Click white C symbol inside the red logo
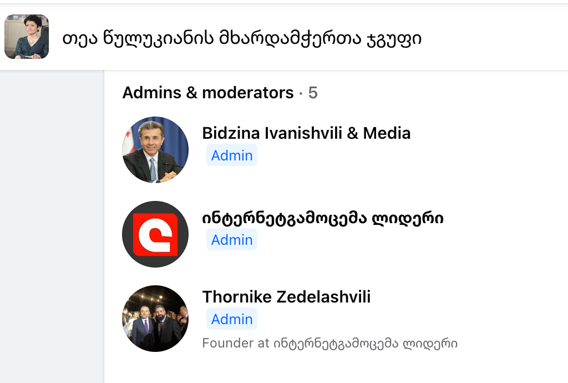 point(156,234)
